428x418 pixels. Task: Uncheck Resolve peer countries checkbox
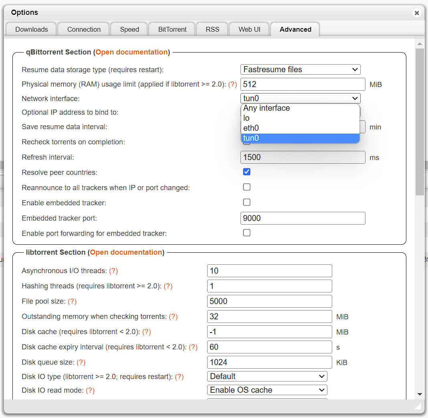tap(247, 172)
